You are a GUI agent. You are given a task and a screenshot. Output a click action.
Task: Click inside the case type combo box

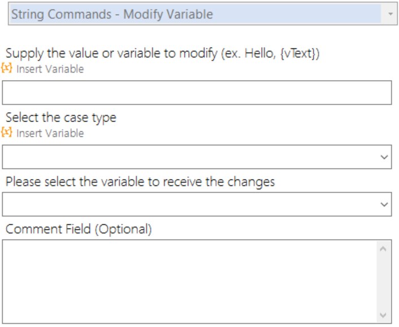click(197, 157)
